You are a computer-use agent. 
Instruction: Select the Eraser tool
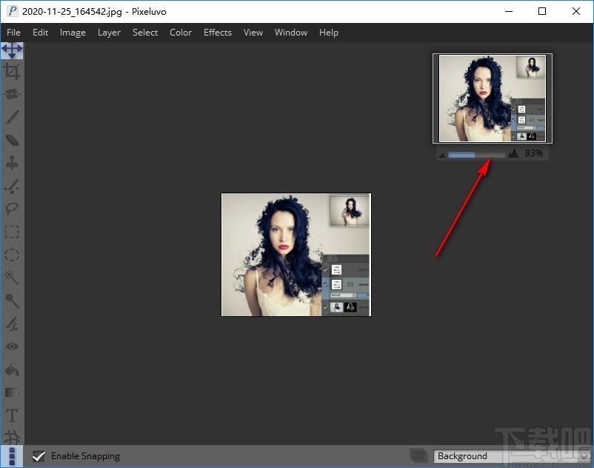pyautogui.click(x=12, y=140)
